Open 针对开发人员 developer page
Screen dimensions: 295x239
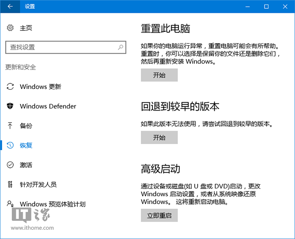pos(38,185)
